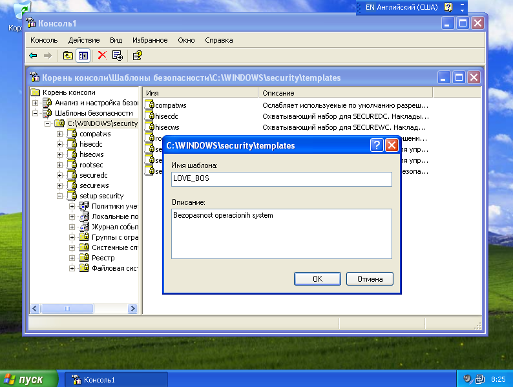The width and height of the screenshot is (513, 387).
Task: Open the Вид menu
Action: pos(116,40)
